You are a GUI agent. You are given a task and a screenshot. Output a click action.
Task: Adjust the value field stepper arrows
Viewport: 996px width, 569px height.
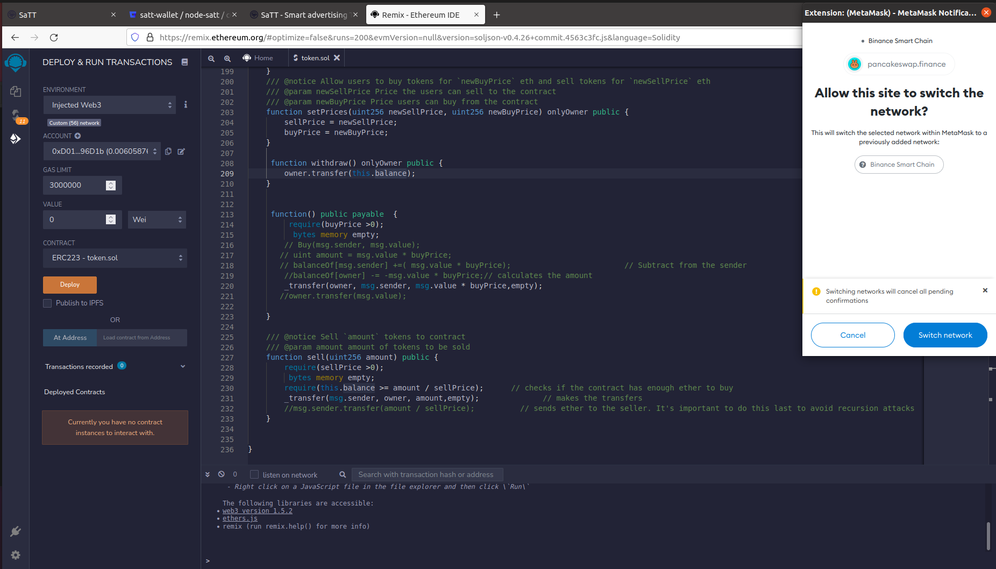pos(111,219)
